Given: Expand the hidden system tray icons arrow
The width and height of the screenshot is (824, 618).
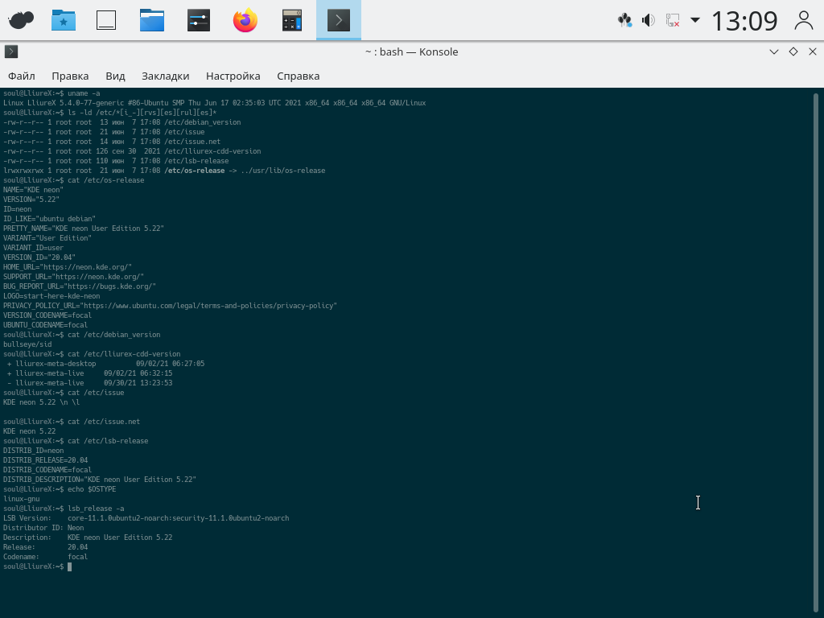Looking at the screenshot, I should (695, 20).
